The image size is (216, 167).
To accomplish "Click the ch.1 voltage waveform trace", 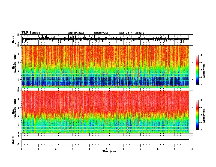I will pos(105,39).
